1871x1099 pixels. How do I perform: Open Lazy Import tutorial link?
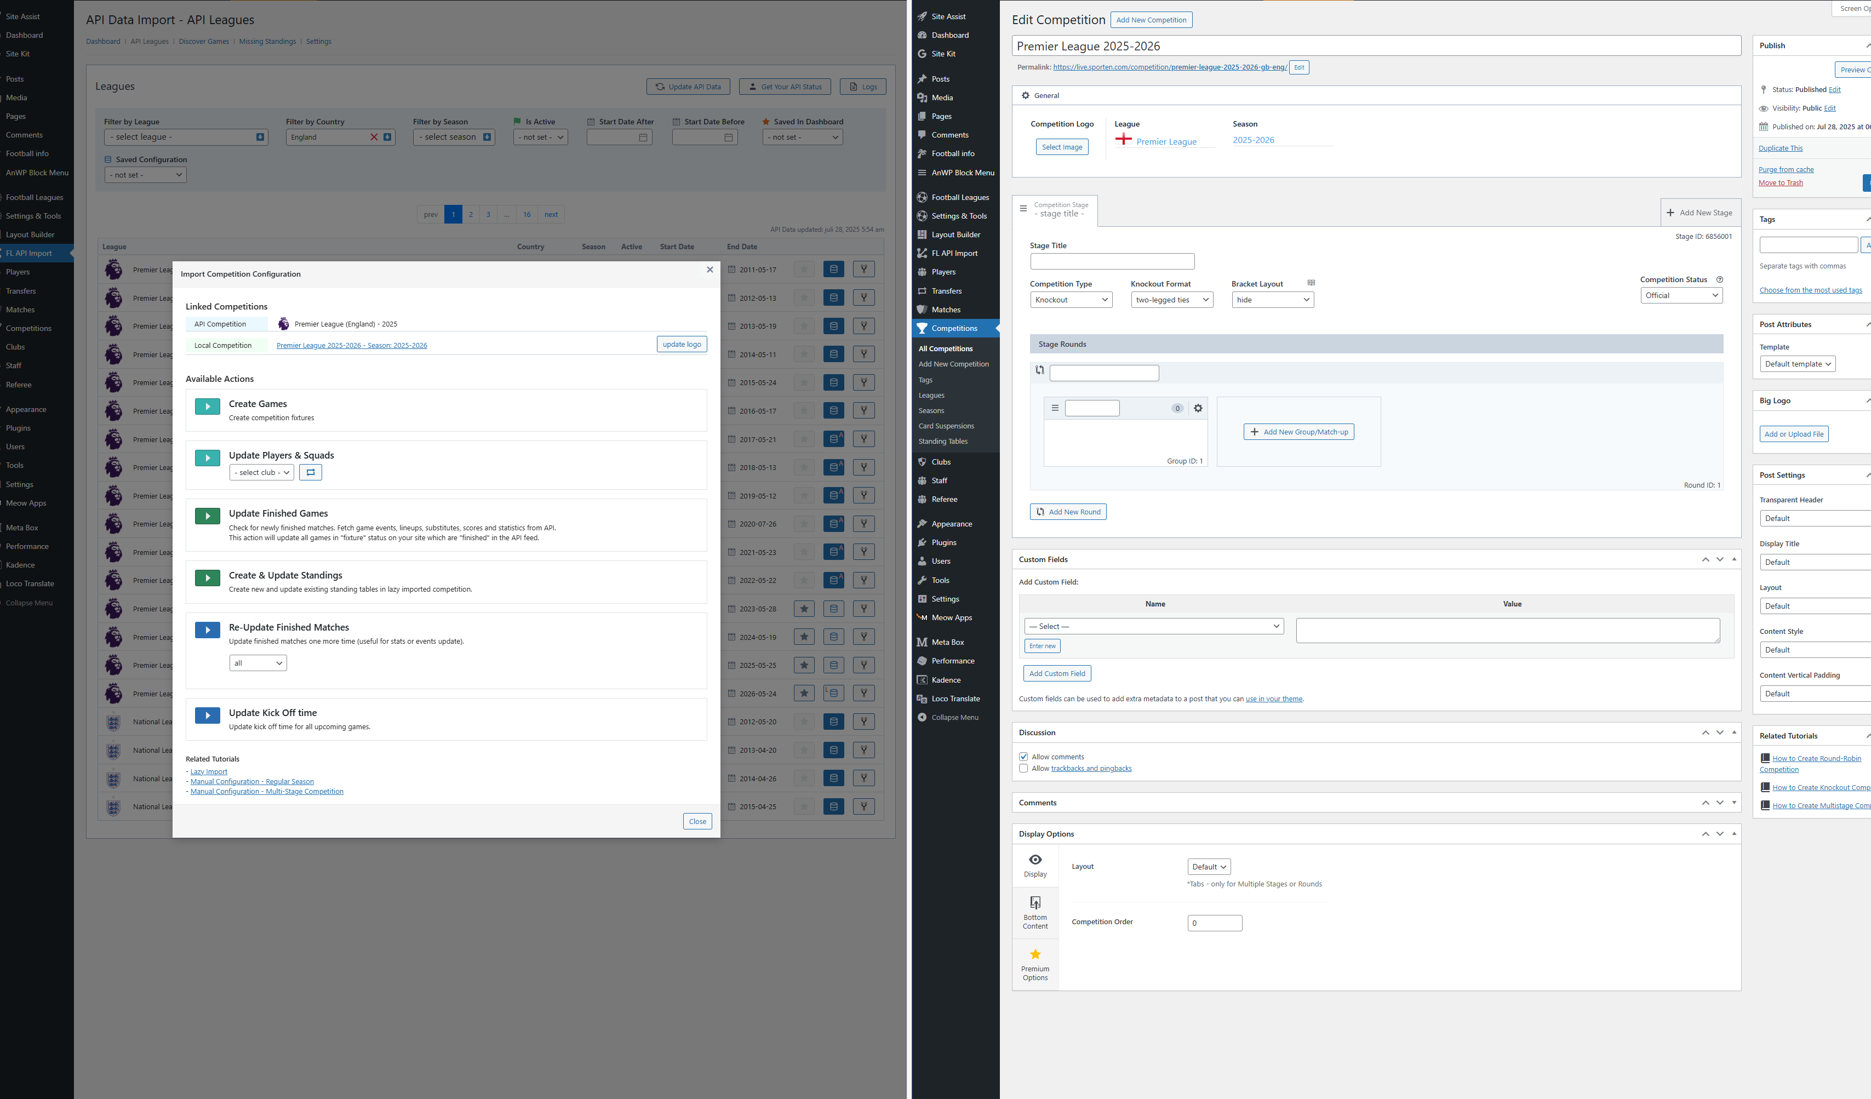pyautogui.click(x=209, y=772)
